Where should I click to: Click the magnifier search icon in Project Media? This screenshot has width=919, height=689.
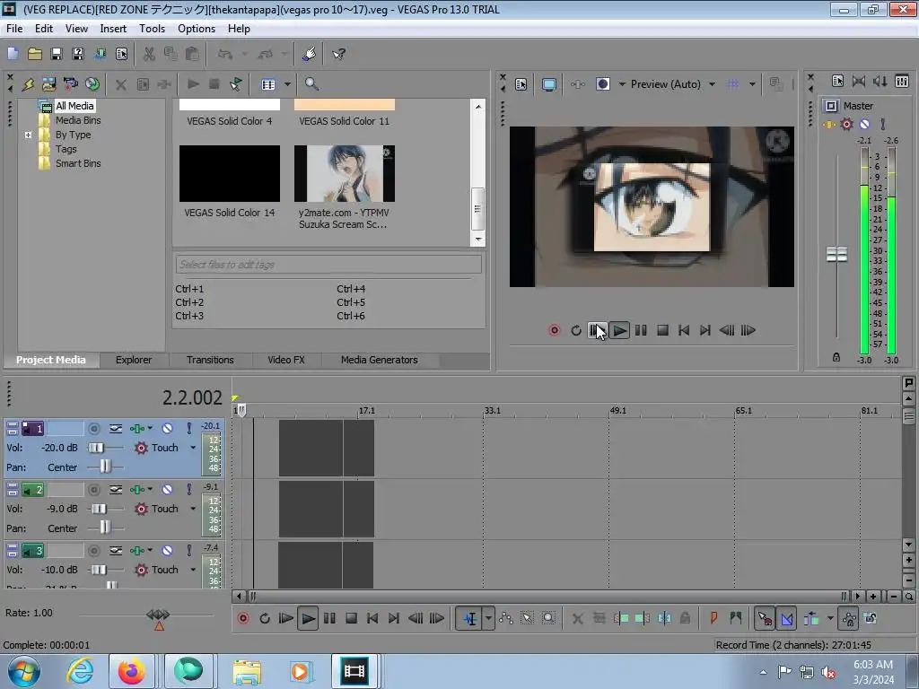(311, 84)
